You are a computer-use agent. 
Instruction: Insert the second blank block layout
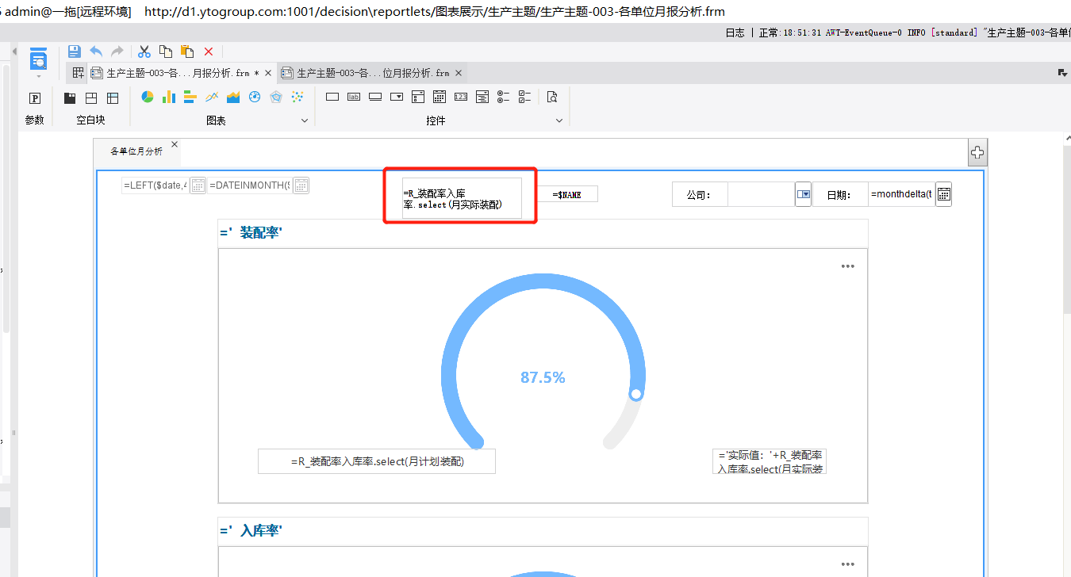click(x=91, y=98)
